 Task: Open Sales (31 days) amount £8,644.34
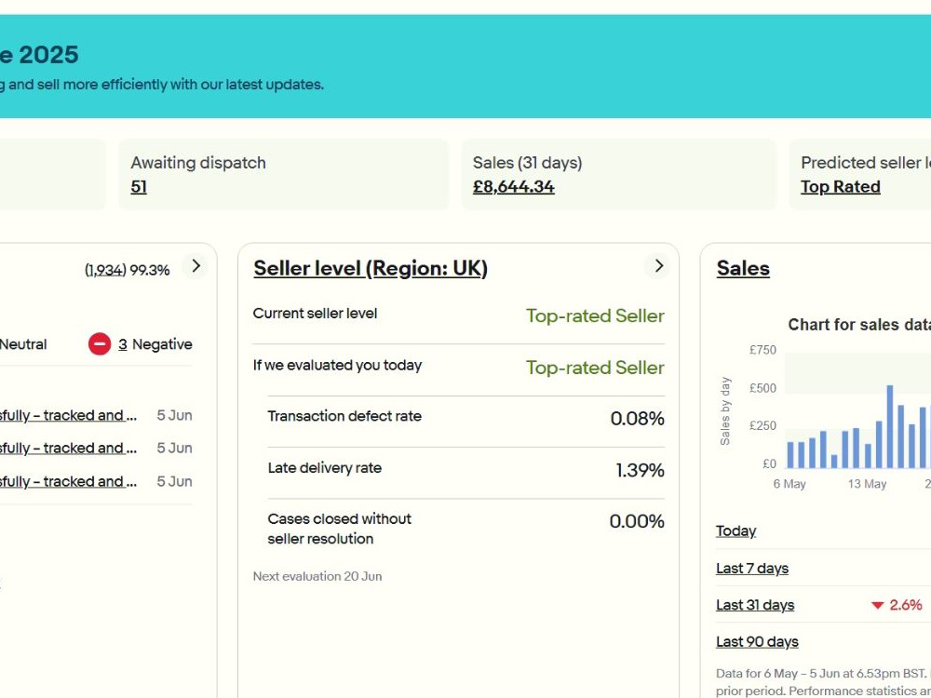[x=514, y=187]
